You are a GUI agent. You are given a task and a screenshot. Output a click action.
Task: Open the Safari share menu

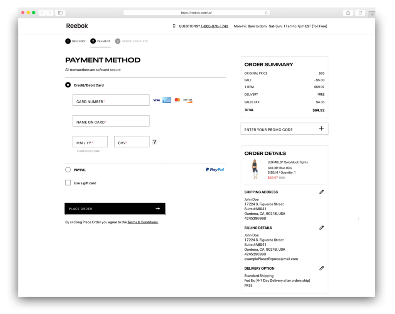[x=348, y=13]
